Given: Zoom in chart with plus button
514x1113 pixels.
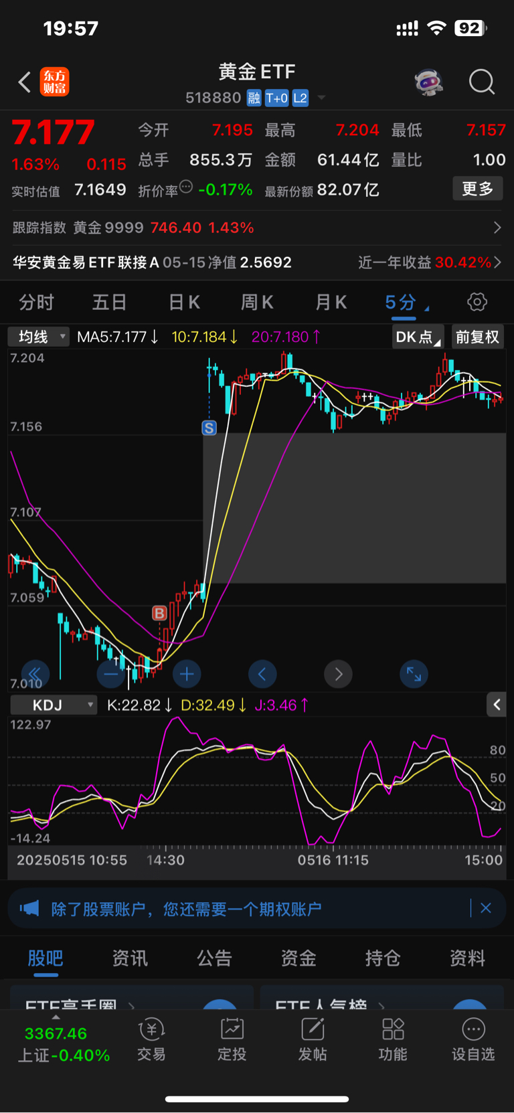Looking at the screenshot, I should (187, 674).
